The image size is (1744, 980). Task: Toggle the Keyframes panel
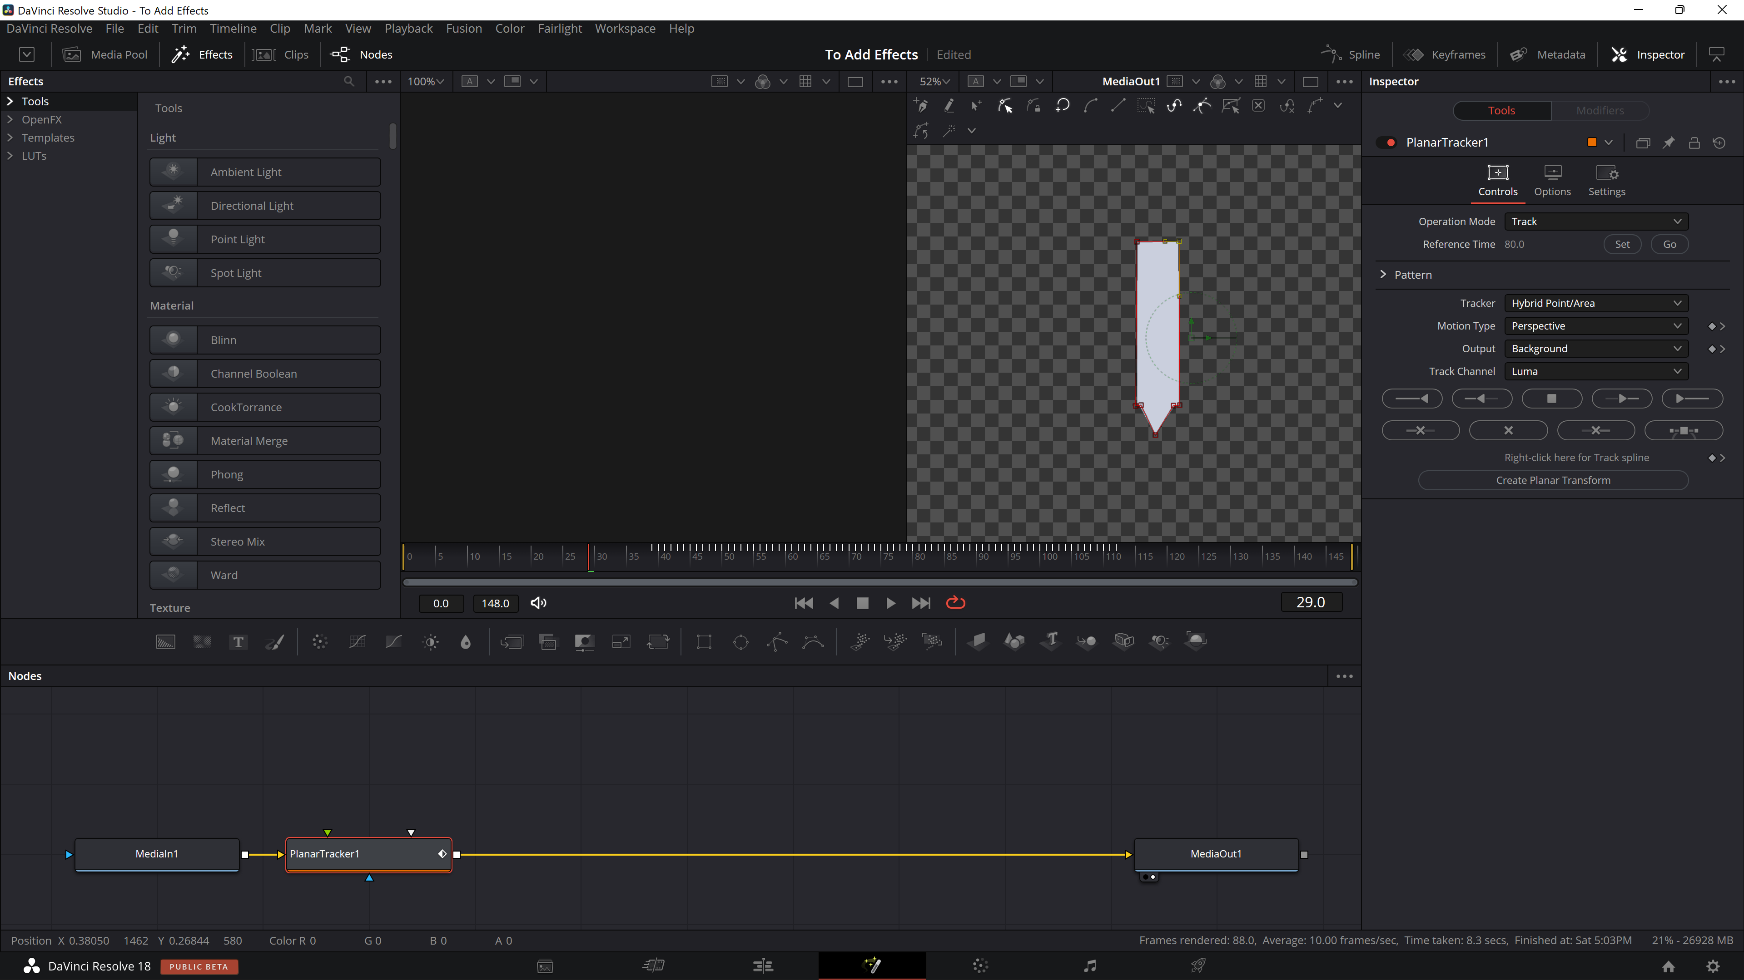coord(1445,55)
